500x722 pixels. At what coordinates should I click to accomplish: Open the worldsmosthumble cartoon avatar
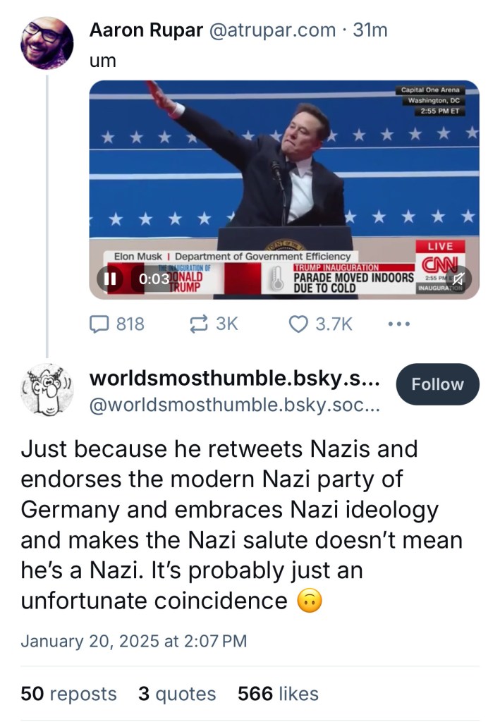[x=47, y=388]
